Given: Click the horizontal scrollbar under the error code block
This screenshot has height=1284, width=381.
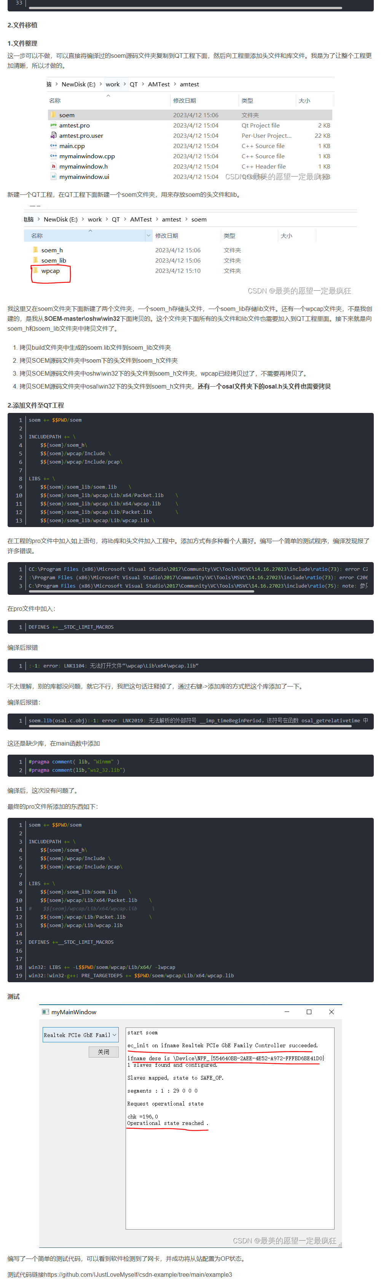Looking at the screenshot, I should [142, 591].
